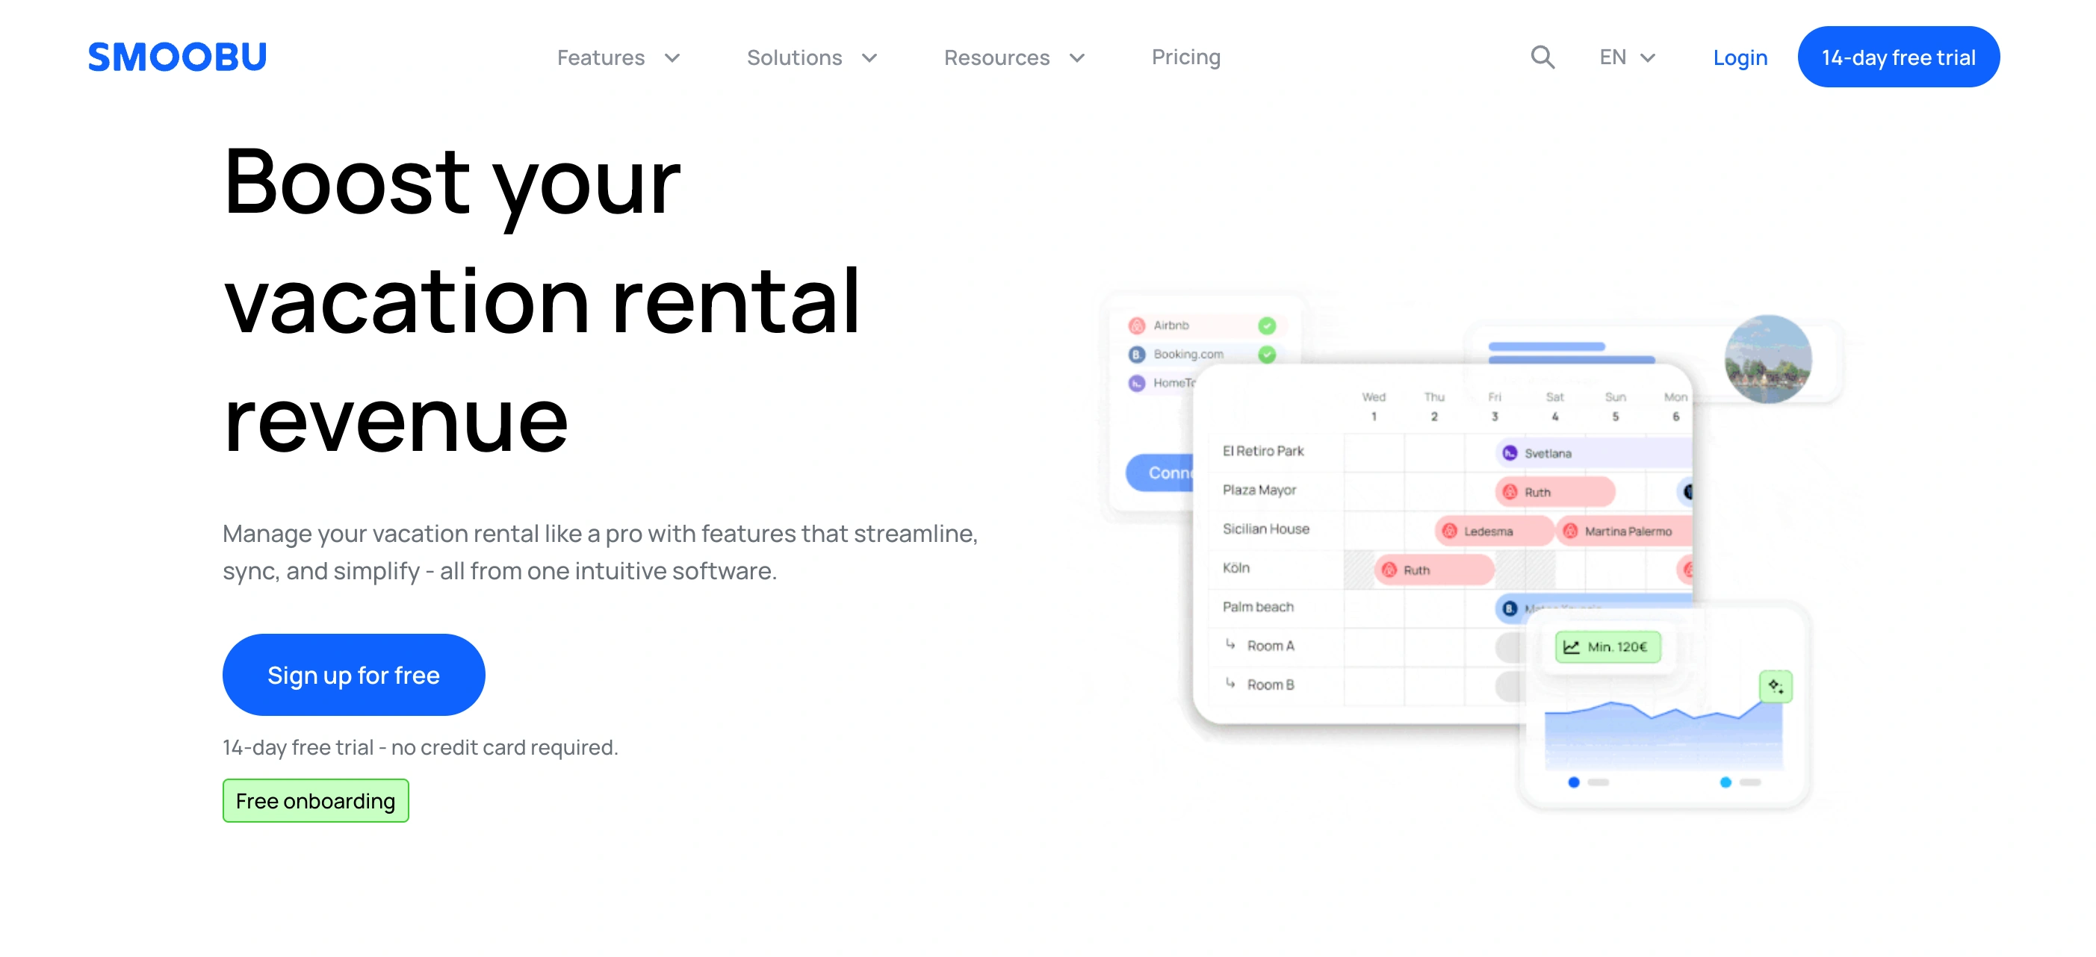Click "14-day free trial - no credit card required."
This screenshot has width=2096, height=957.
[421, 747]
